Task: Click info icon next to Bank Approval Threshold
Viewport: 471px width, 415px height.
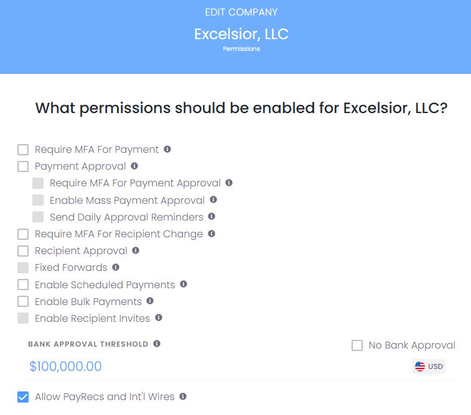Action: pyautogui.click(x=157, y=344)
